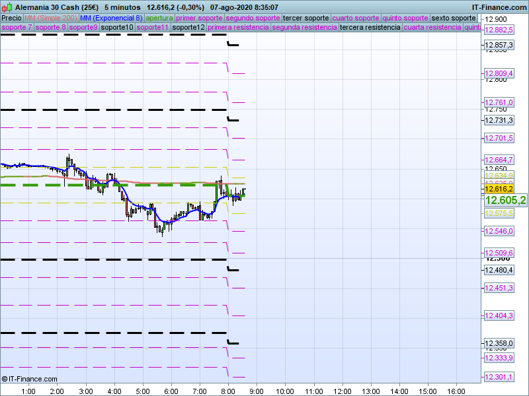This screenshot has width=529, height=396.
Task: Click the primer soporte label
Action: point(200,18)
